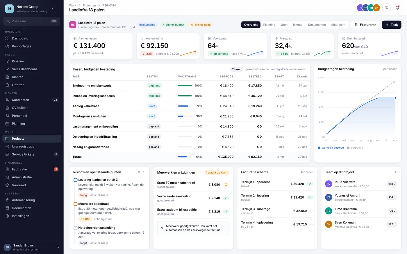This screenshot has height=254, width=407.
Task: Click the notification bell icon
Action: tap(397, 8)
